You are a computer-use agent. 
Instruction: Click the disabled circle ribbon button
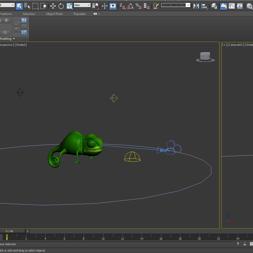[5, 33]
